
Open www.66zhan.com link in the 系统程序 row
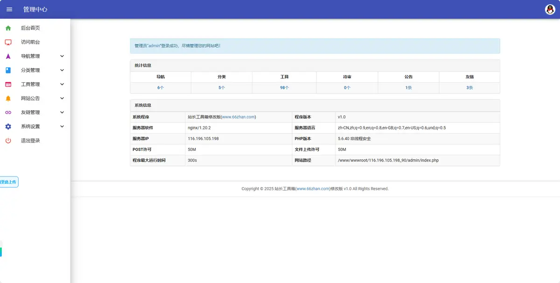click(238, 117)
